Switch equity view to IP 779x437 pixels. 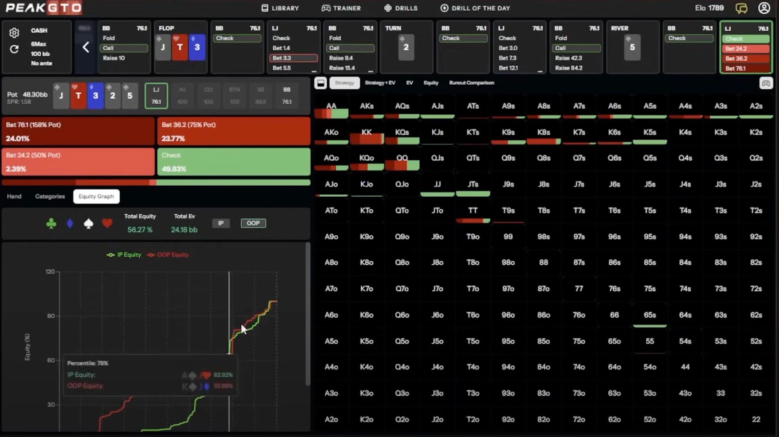coord(221,223)
